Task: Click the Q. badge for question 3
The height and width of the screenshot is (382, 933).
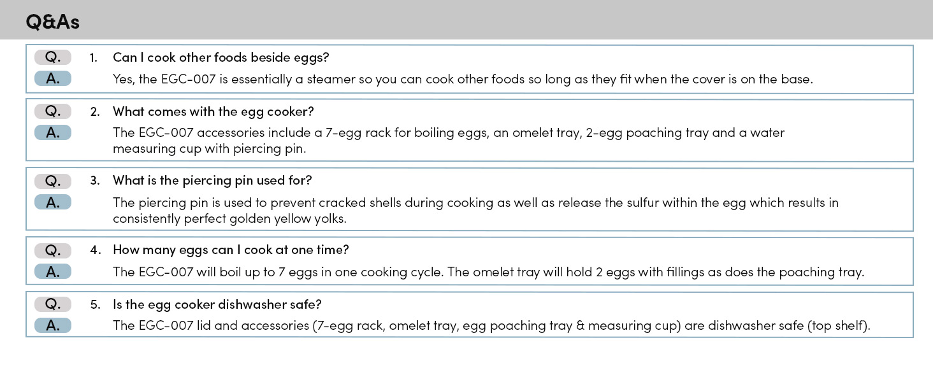Action: point(53,181)
